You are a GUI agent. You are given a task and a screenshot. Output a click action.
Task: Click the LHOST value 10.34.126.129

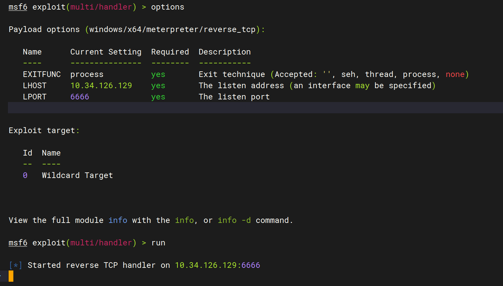(101, 86)
